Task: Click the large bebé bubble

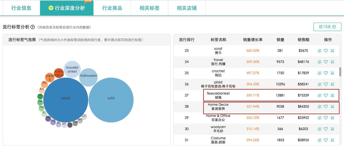Action: pos(66,100)
